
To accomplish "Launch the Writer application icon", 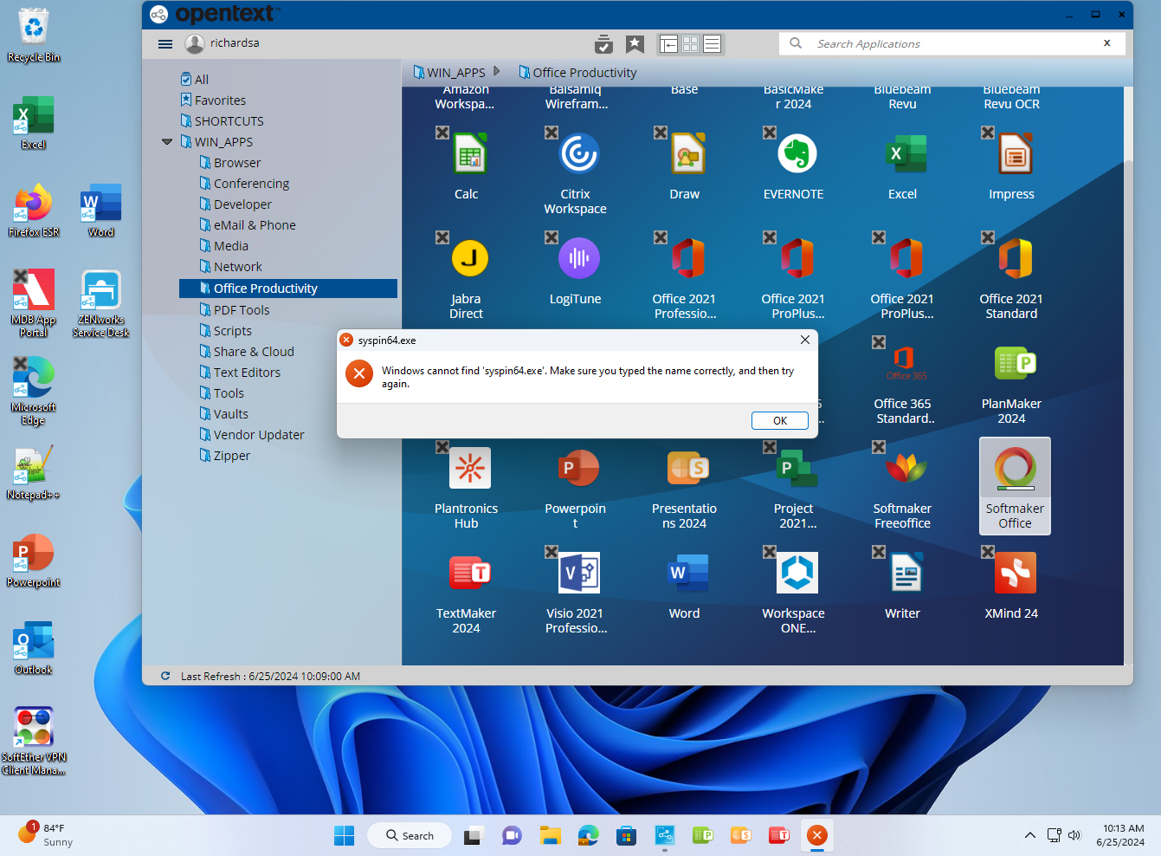I will pyautogui.click(x=906, y=573).
